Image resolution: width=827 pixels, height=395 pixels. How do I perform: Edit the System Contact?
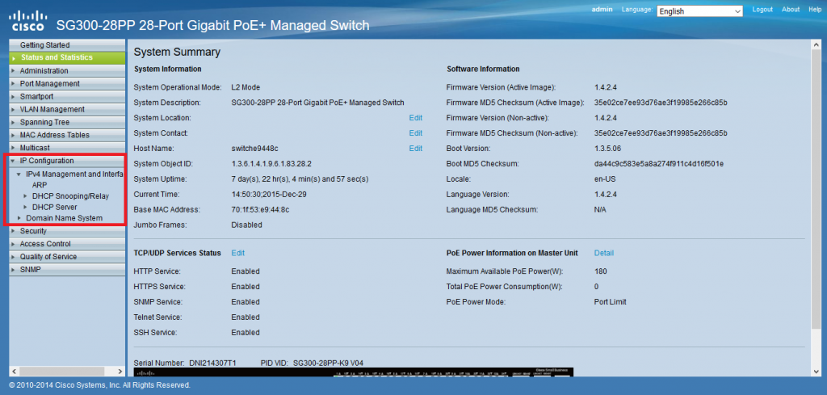pyautogui.click(x=416, y=133)
